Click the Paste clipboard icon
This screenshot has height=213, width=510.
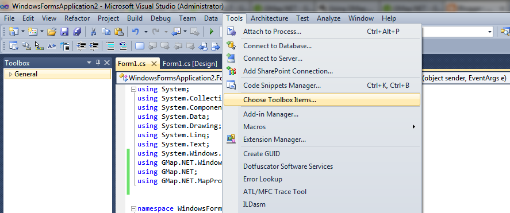(119, 32)
